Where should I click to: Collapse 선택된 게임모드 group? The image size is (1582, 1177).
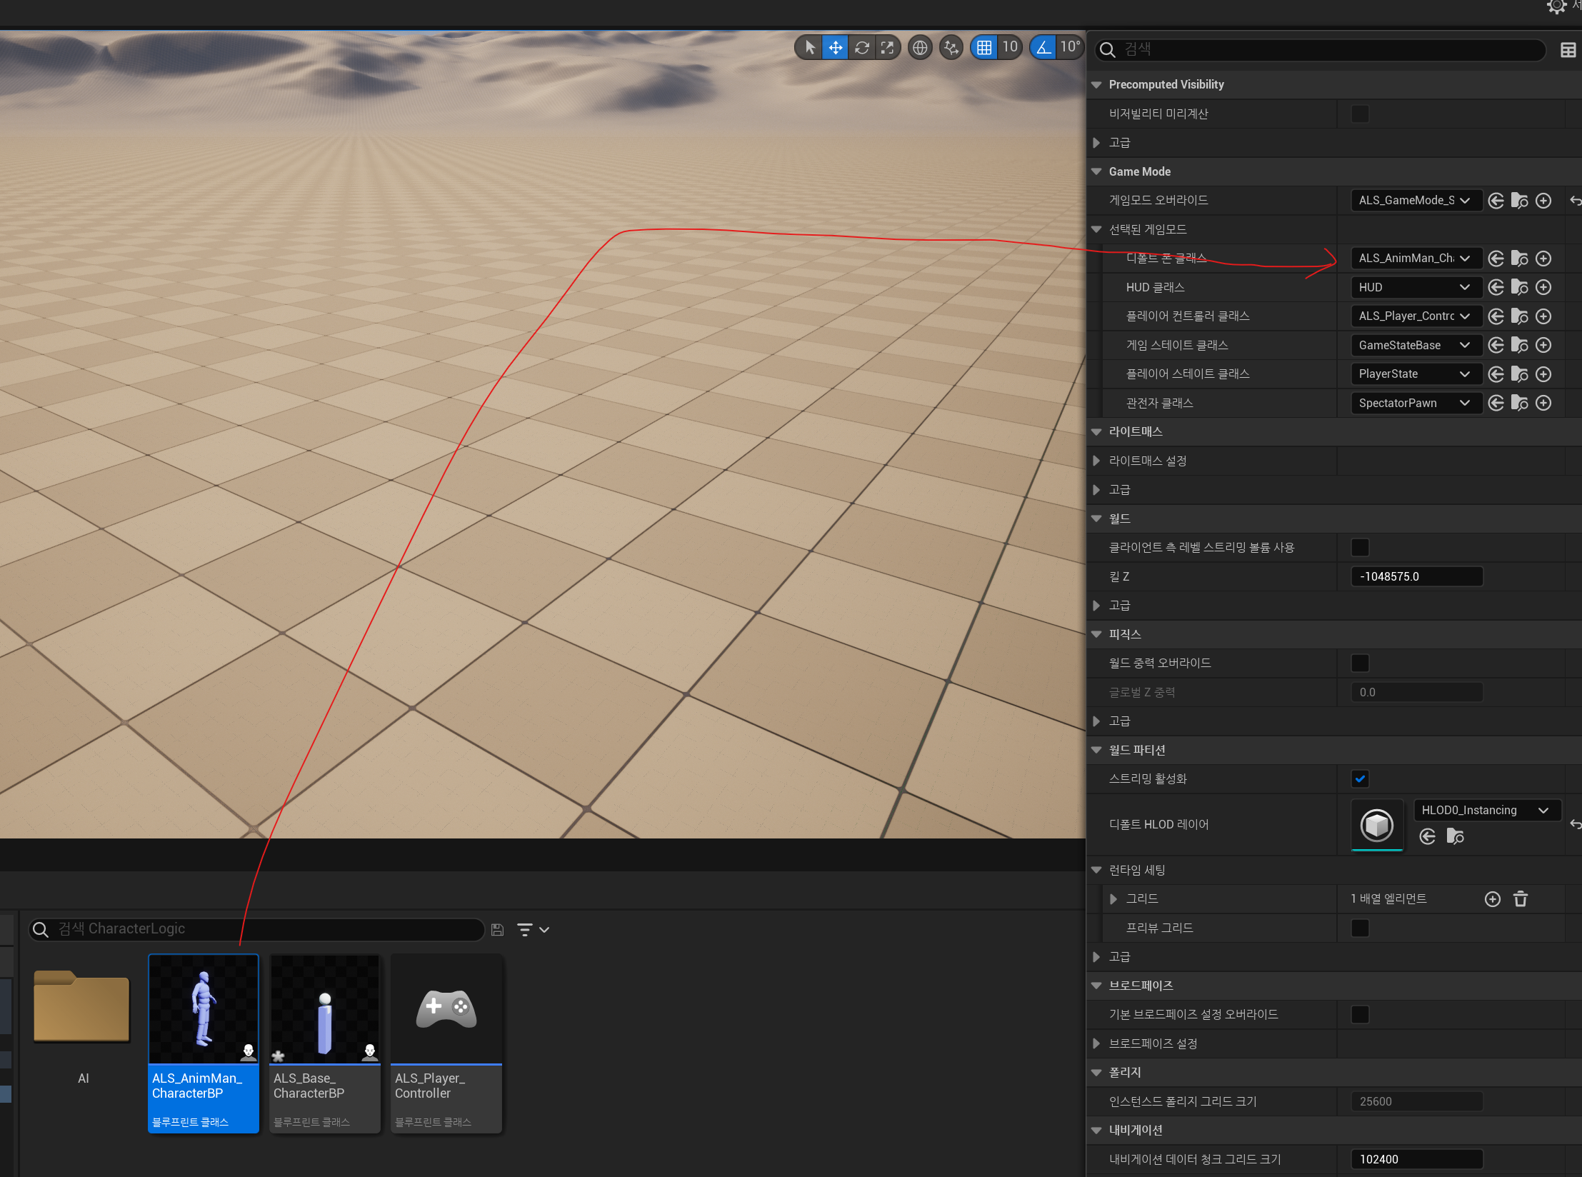(x=1097, y=230)
